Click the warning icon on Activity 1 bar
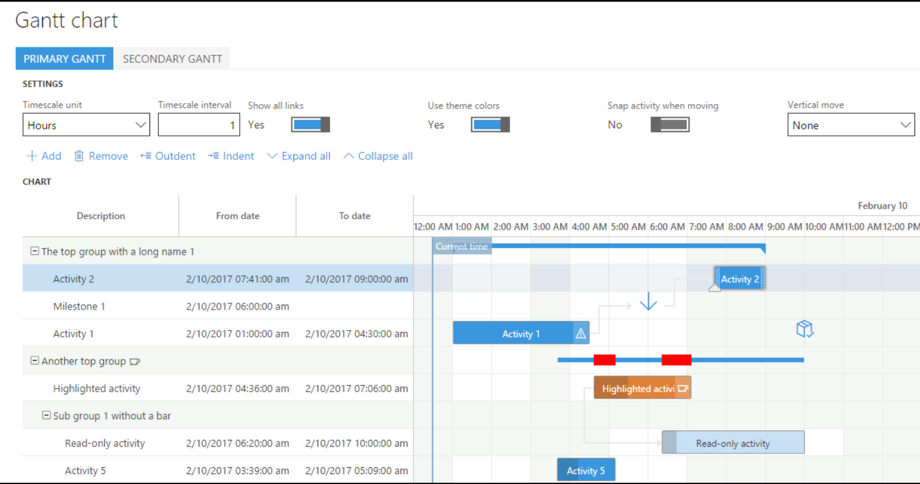Screen dimensions: 920x484 point(581,334)
